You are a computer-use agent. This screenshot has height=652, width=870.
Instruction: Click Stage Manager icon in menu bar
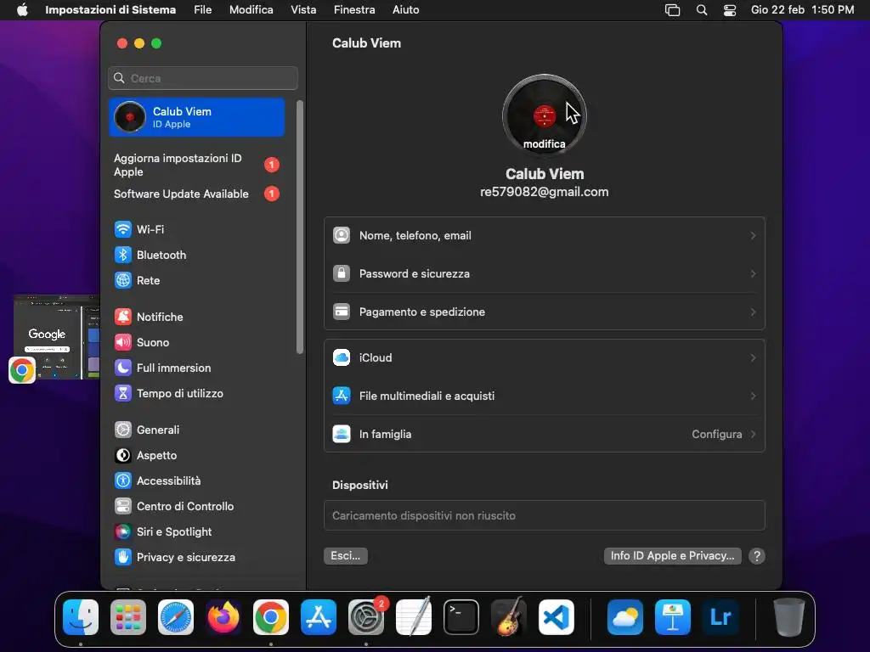[673, 10]
